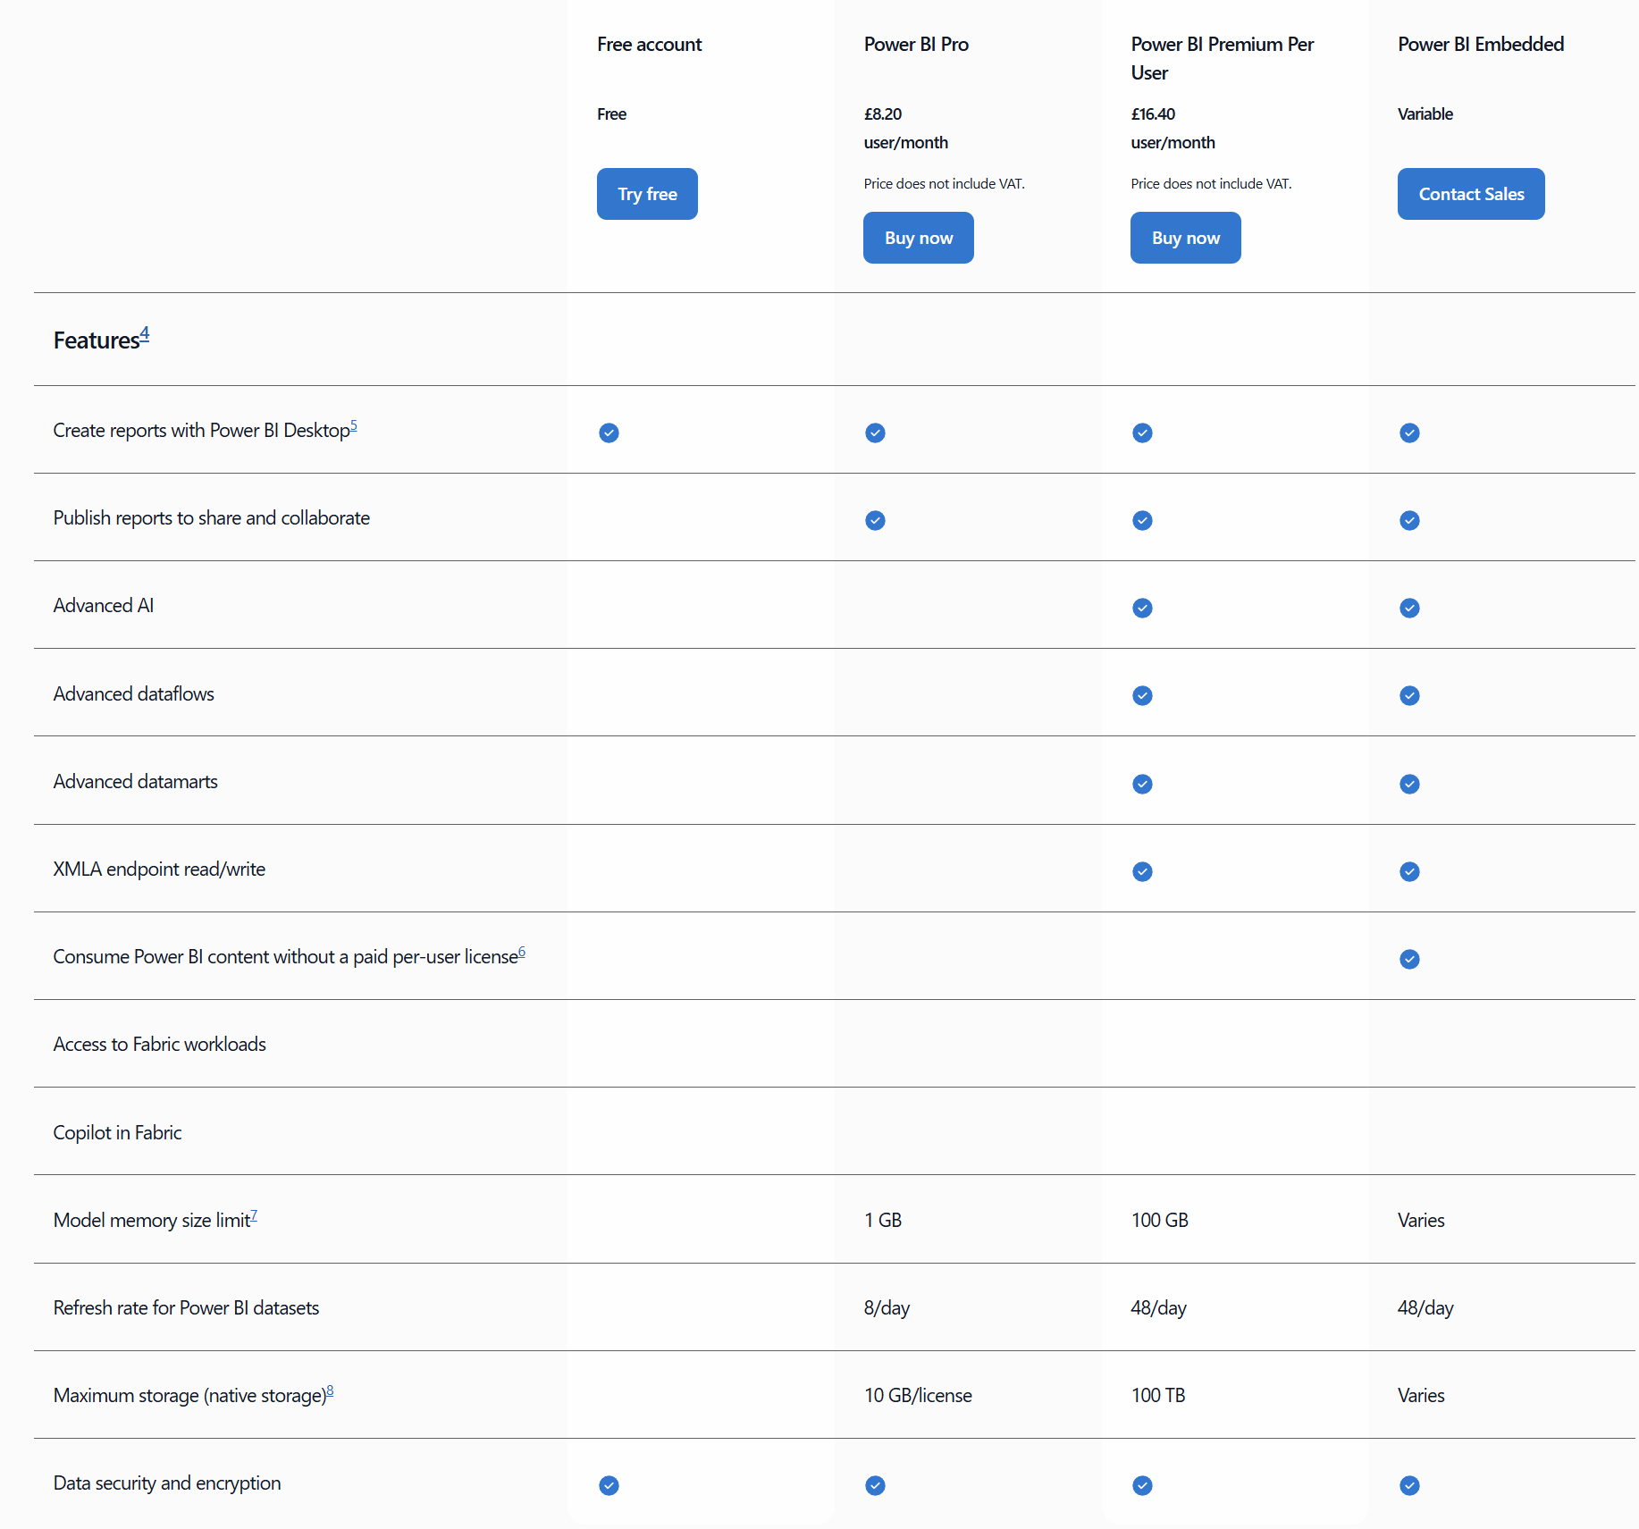Click Pro checkmark for Data security and encryption
The height and width of the screenshot is (1529, 1639).
875,1485
